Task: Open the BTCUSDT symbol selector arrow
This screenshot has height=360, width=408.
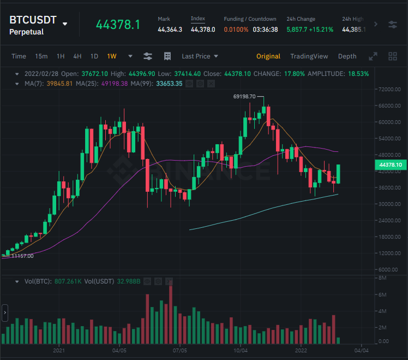Action: pos(65,24)
